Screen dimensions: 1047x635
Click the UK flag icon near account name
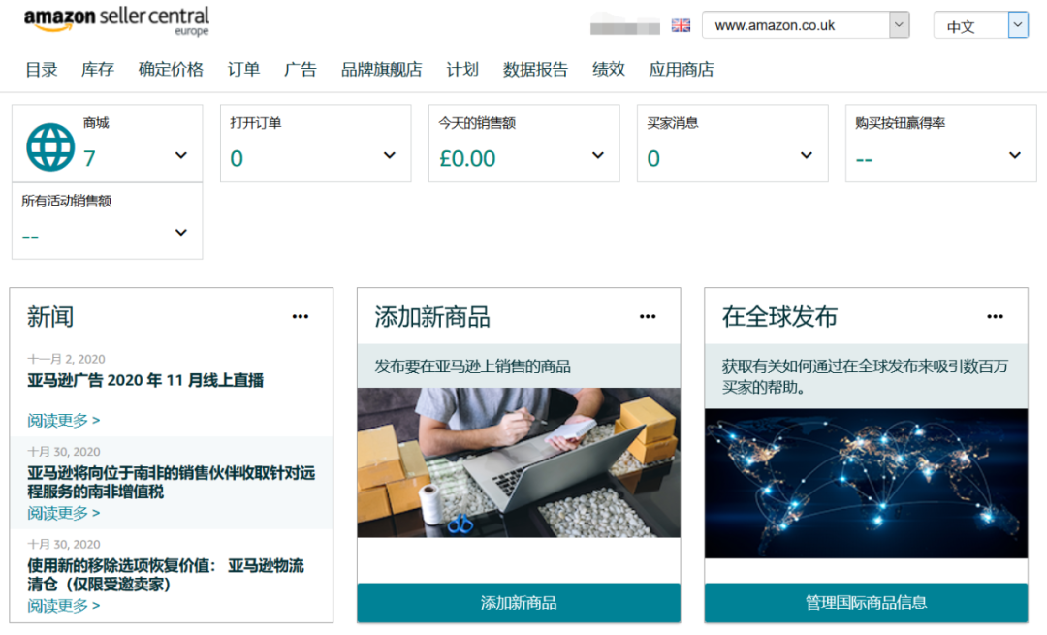pyautogui.click(x=681, y=24)
